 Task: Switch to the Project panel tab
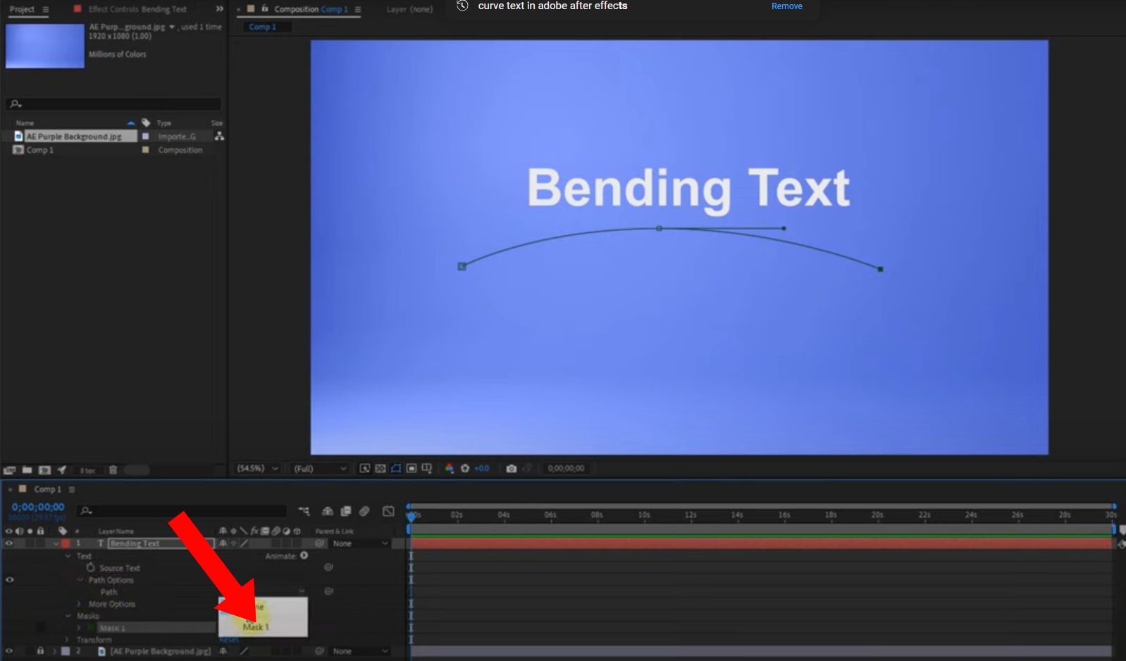(x=22, y=9)
